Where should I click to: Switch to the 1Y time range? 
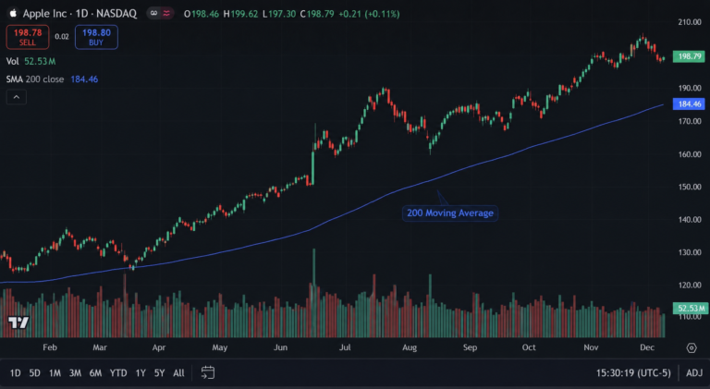pos(141,373)
